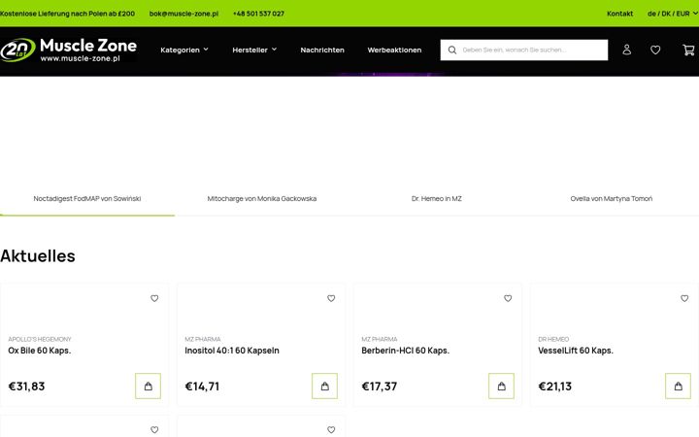Screen dimensions: 699x437
Task: Add VesselLift 60 Kaps. to cart
Action: coord(678,387)
